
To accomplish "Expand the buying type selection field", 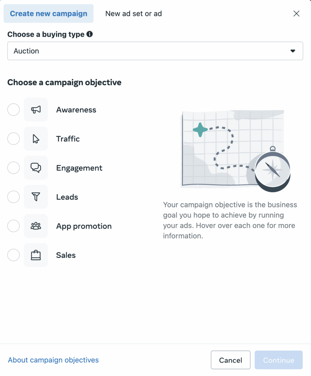I will click(x=155, y=51).
